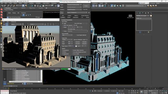Click the crop region icon in Render View
Screen dimensions: 168x94
click(28, 24)
